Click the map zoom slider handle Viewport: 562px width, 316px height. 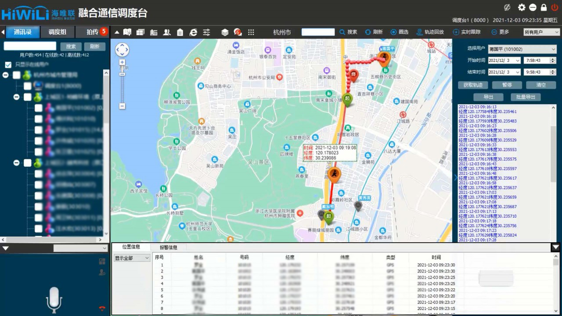122,74
